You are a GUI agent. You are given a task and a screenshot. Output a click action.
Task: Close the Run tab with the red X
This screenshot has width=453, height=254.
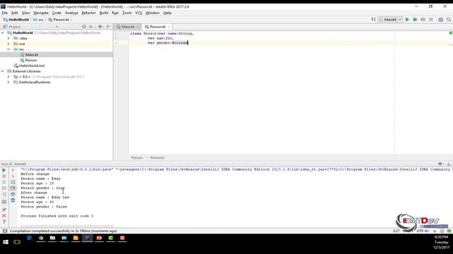4,215
